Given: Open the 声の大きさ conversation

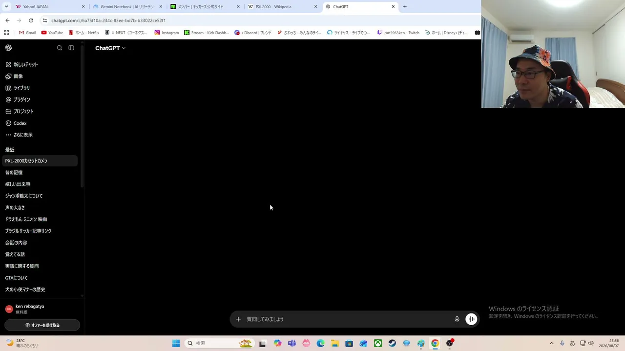Looking at the screenshot, I should click(40, 208).
